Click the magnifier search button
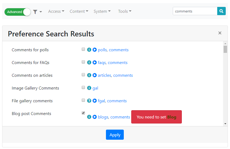Screen dimensions: 230x149 tap(221, 11)
